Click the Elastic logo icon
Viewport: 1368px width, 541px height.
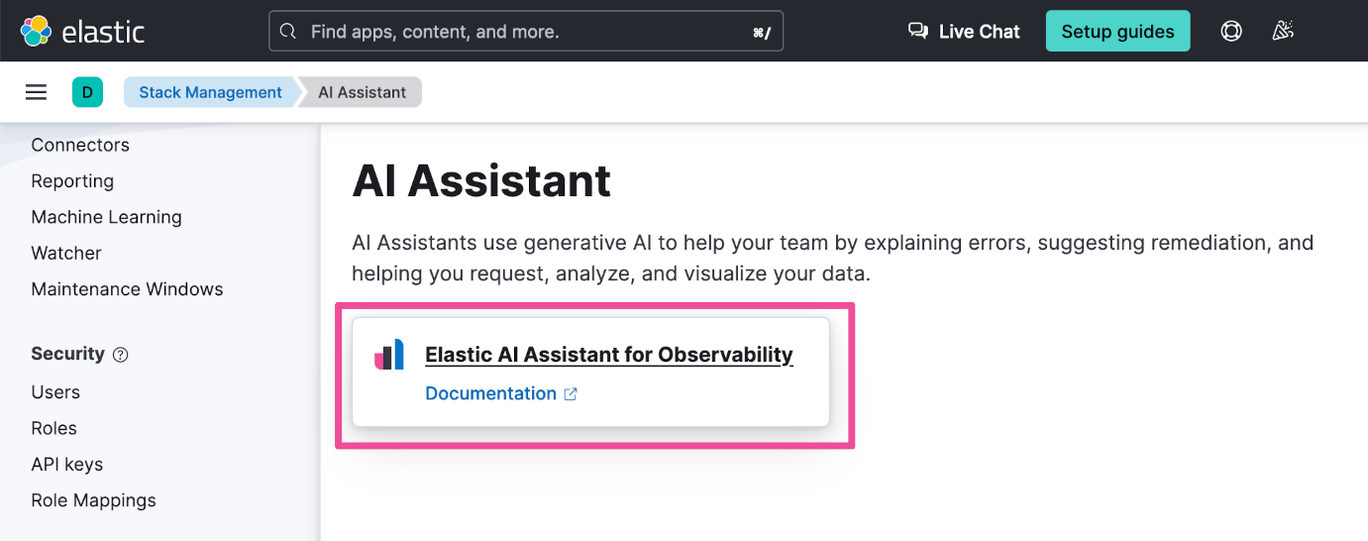pos(36,31)
